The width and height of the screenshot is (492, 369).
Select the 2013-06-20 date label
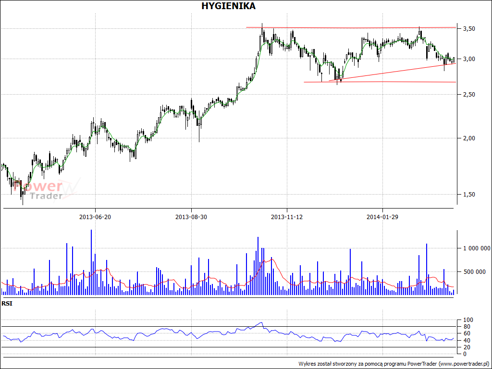(x=95, y=217)
